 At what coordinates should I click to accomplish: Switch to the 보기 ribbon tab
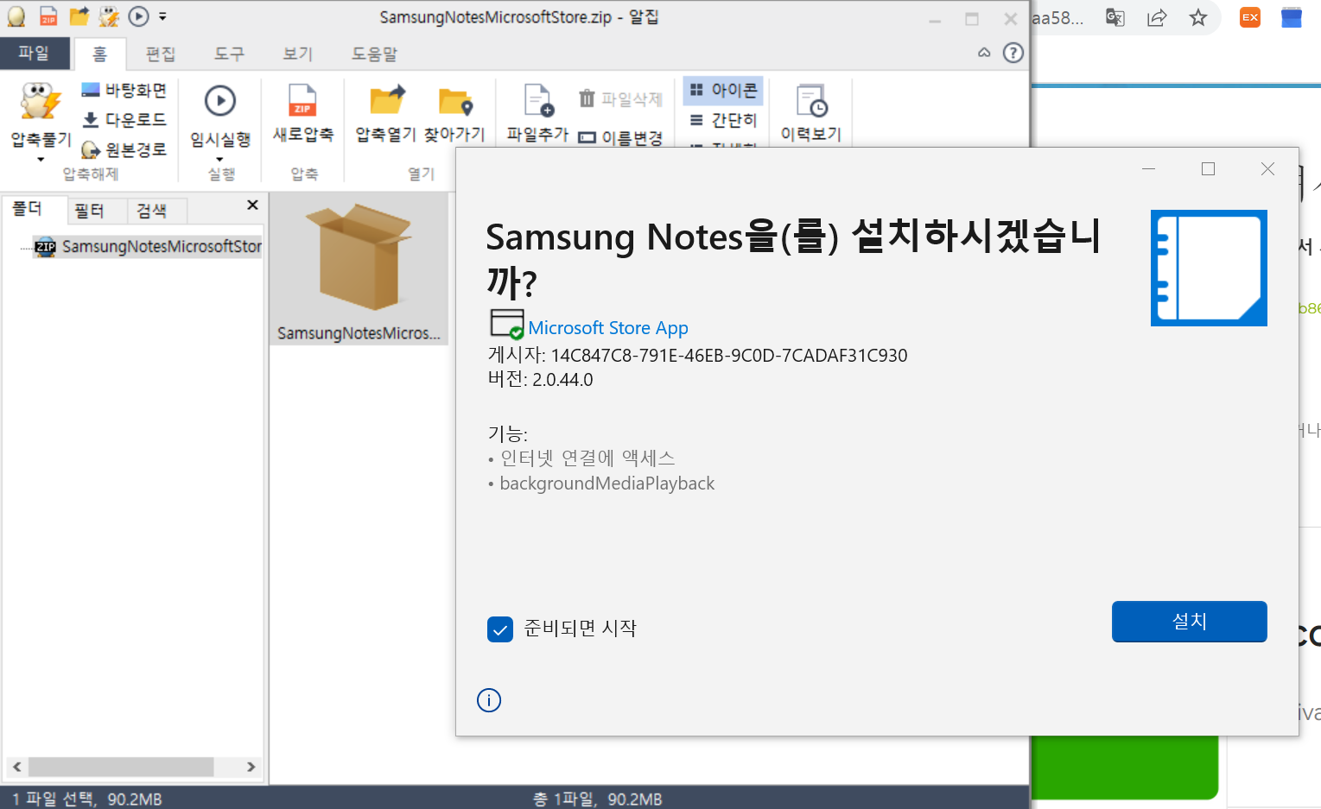pos(298,54)
